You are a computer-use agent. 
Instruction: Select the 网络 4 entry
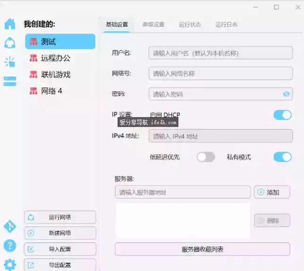click(60, 91)
